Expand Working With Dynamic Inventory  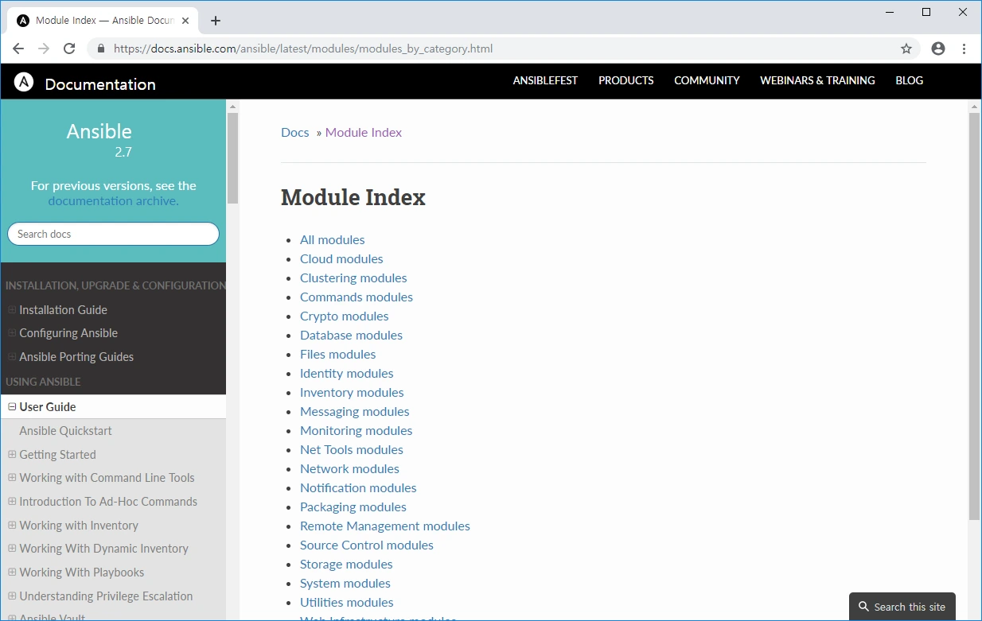12,549
